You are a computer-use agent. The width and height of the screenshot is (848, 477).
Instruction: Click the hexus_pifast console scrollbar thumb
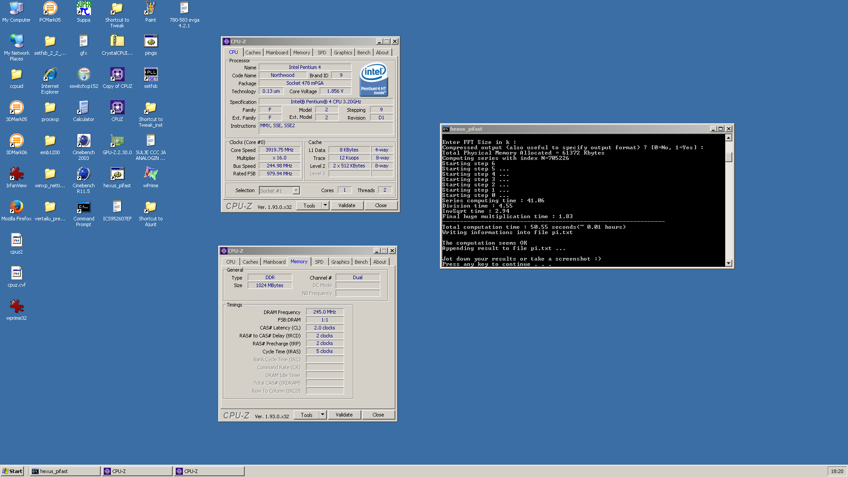coord(729,157)
